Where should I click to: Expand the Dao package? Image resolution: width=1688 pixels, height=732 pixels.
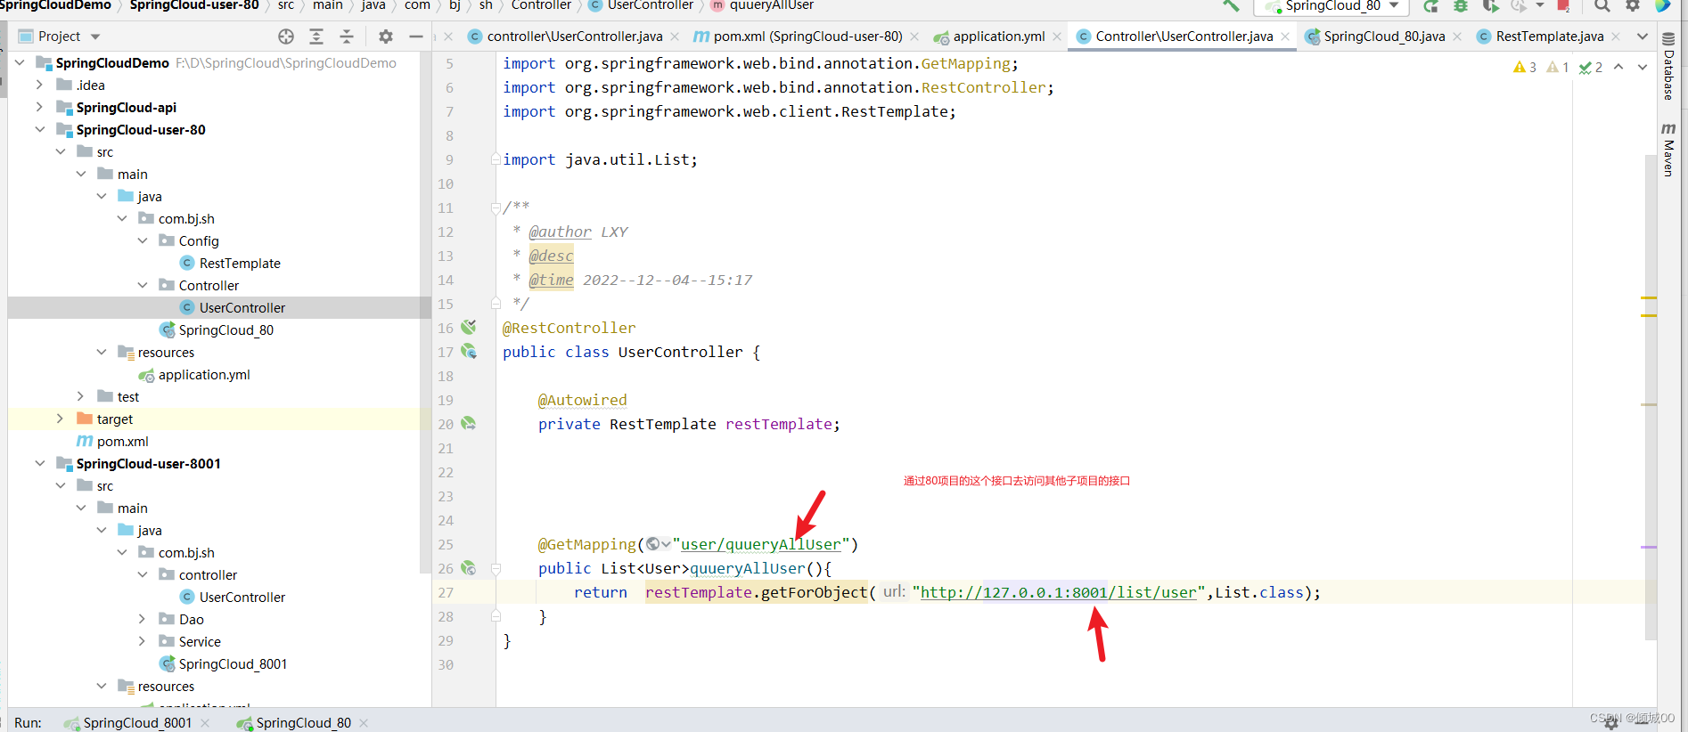[x=143, y=619]
